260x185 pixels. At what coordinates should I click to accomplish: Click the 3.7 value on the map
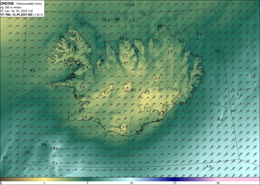(x=147, y=15)
